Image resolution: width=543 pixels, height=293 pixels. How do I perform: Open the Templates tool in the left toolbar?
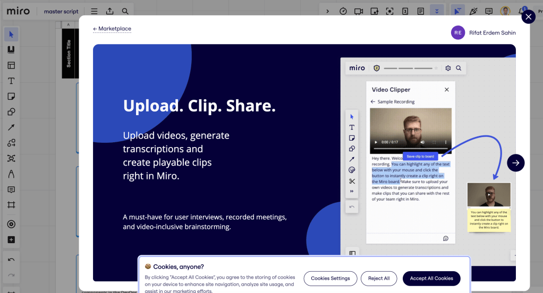pos(11,65)
